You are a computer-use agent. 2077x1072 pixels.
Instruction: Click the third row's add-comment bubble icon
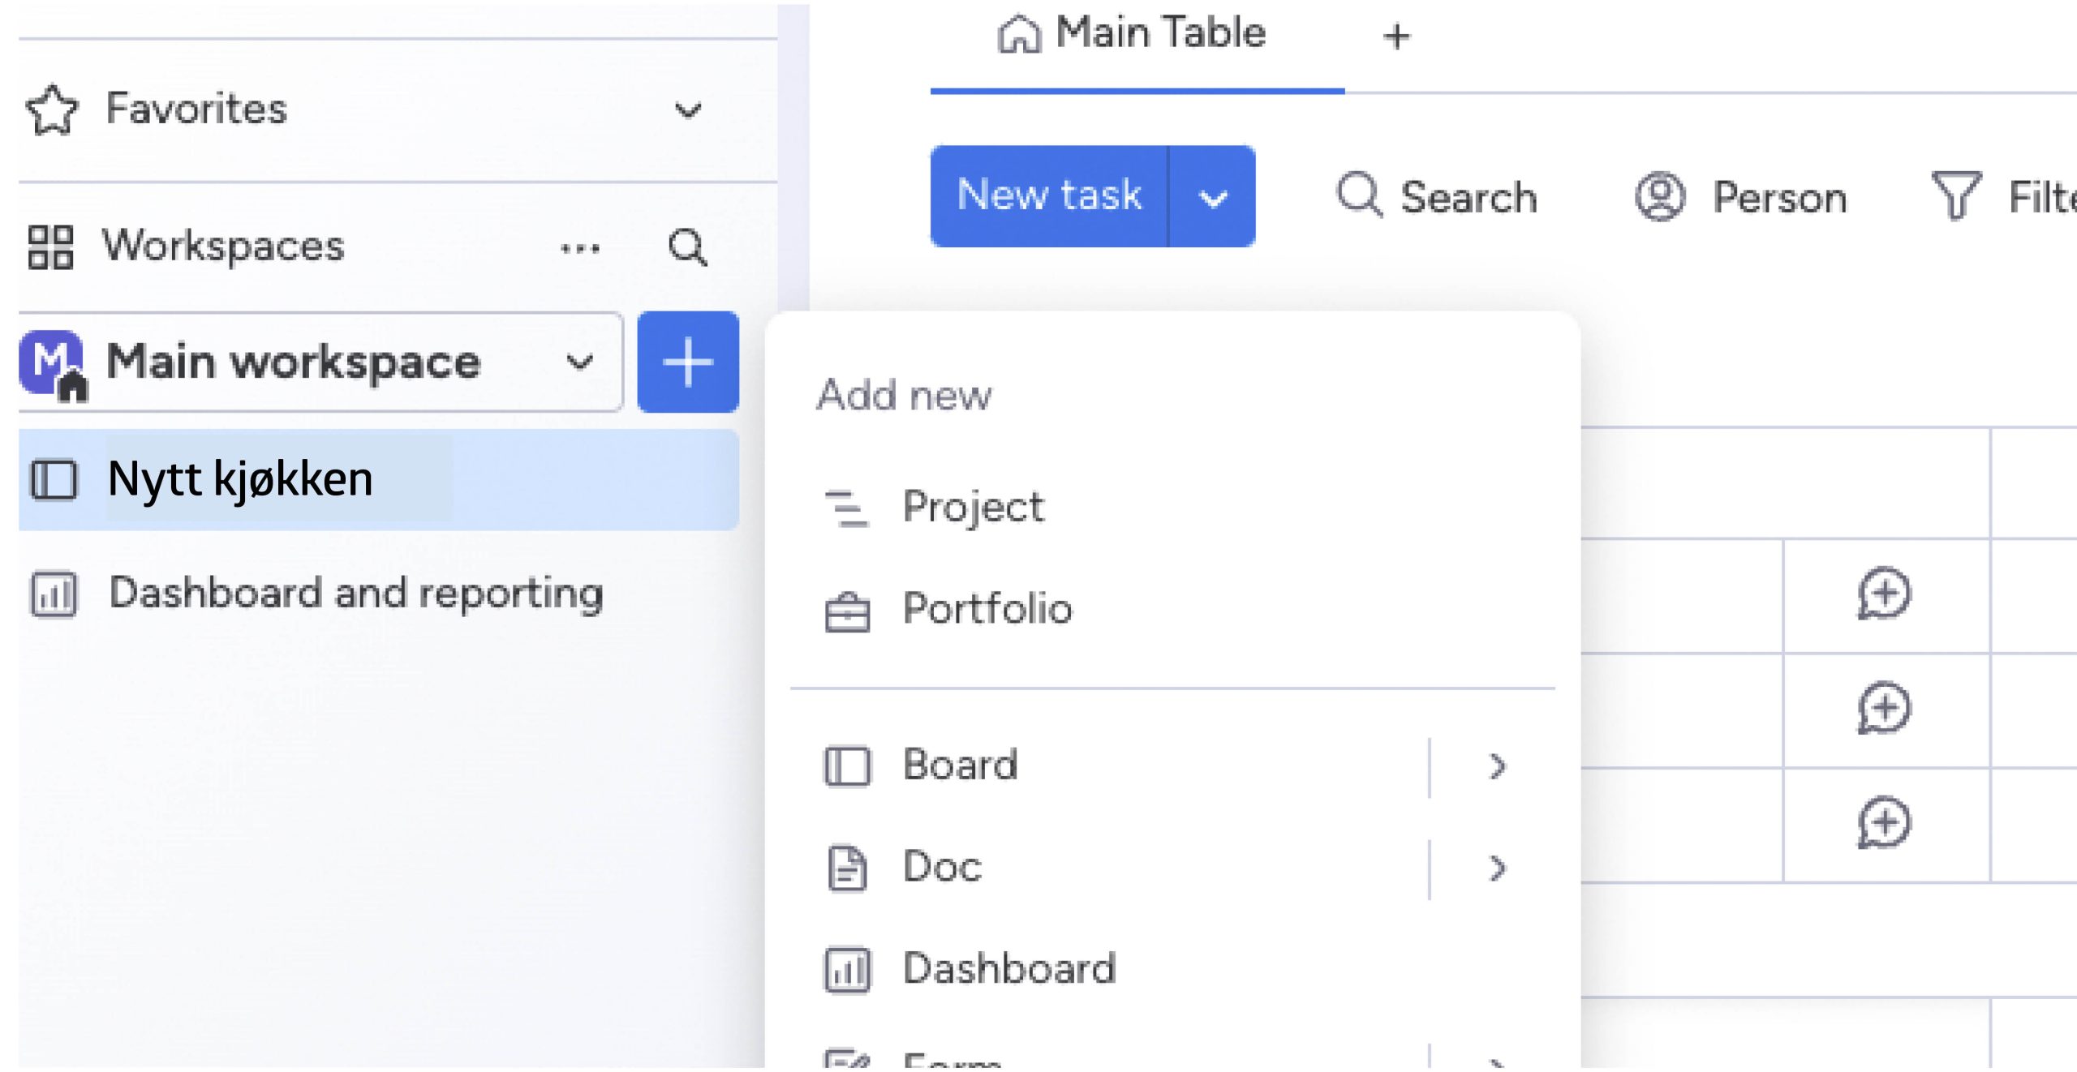coord(1884,823)
